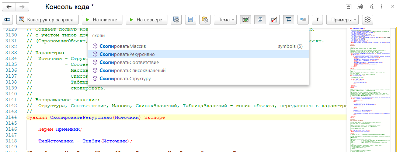Click the 'скопировать.' comment on line 3139
Screen dimensions: 400x152
click(x=88, y=88)
